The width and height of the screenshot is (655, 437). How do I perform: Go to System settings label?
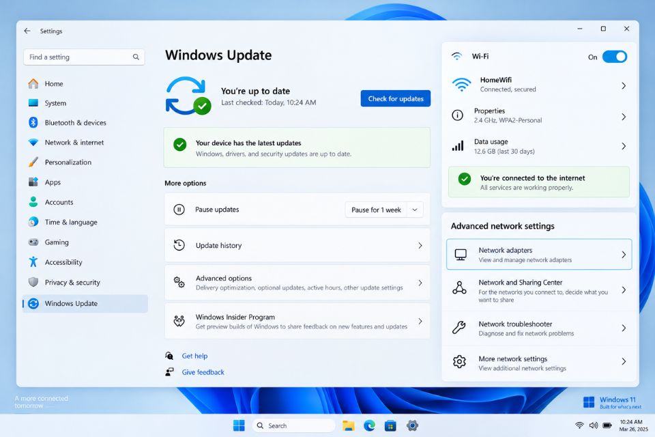click(x=55, y=103)
